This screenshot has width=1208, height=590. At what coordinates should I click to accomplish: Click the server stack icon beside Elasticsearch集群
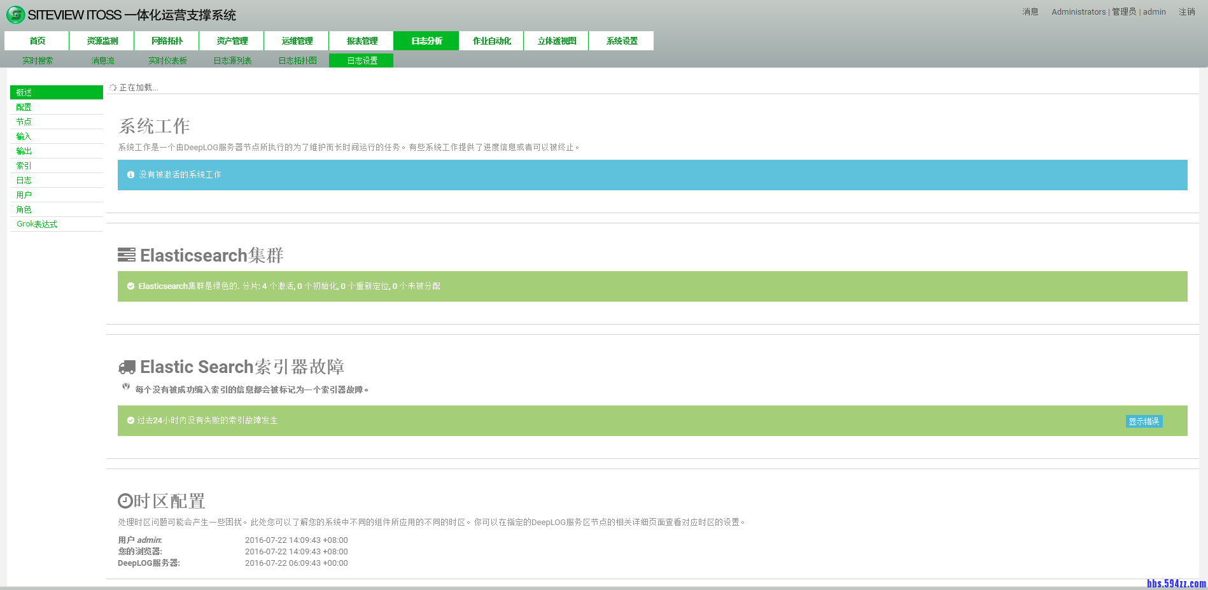coord(127,255)
